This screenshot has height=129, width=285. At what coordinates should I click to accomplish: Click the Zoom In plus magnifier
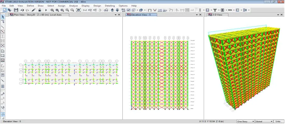tap(67, 10)
